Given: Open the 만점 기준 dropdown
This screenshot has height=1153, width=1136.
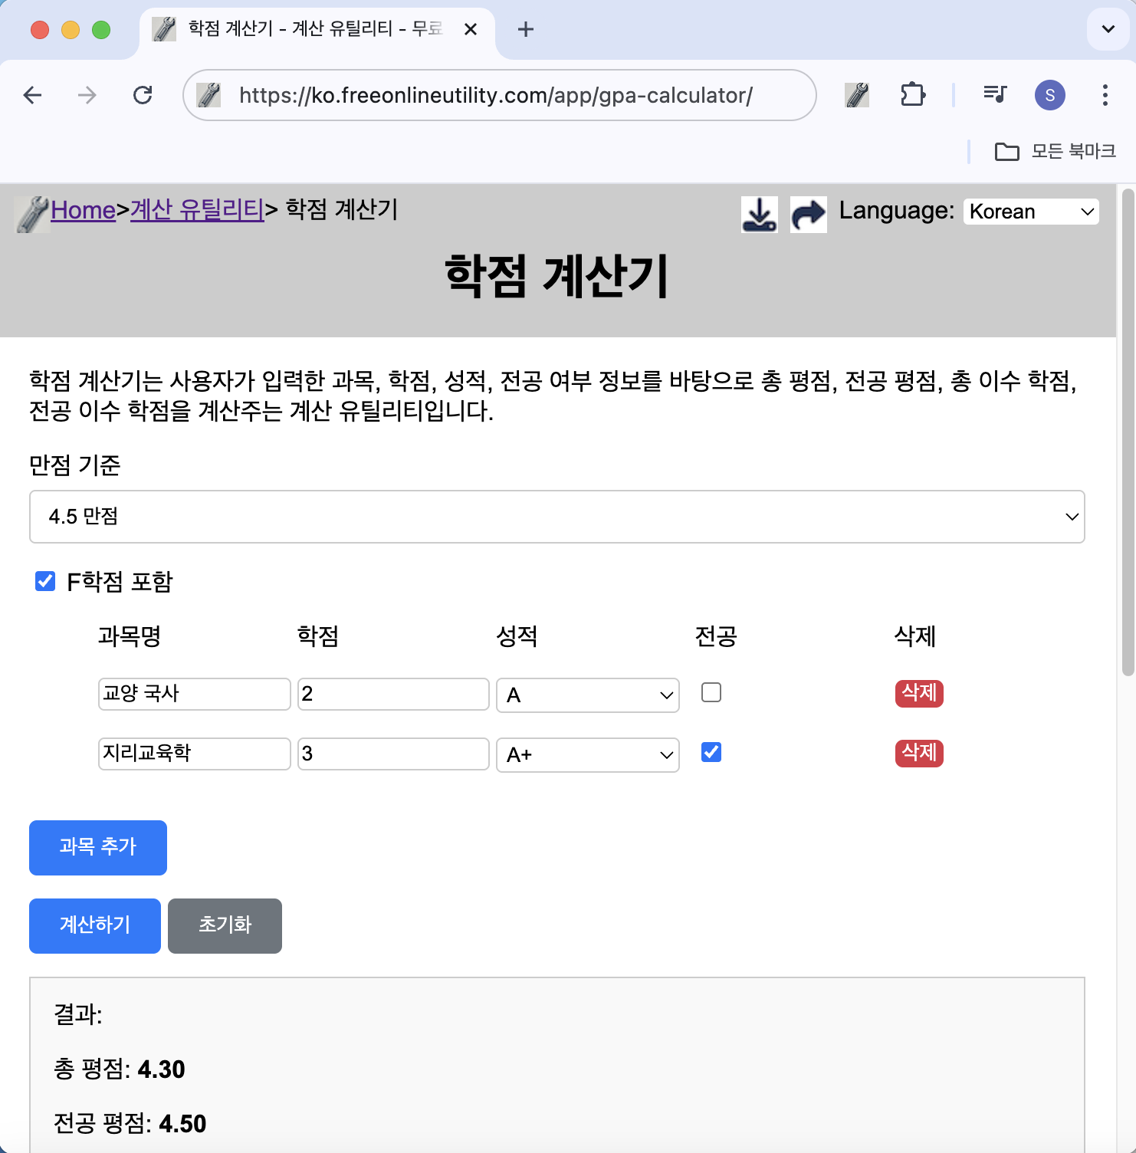Looking at the screenshot, I should (557, 517).
